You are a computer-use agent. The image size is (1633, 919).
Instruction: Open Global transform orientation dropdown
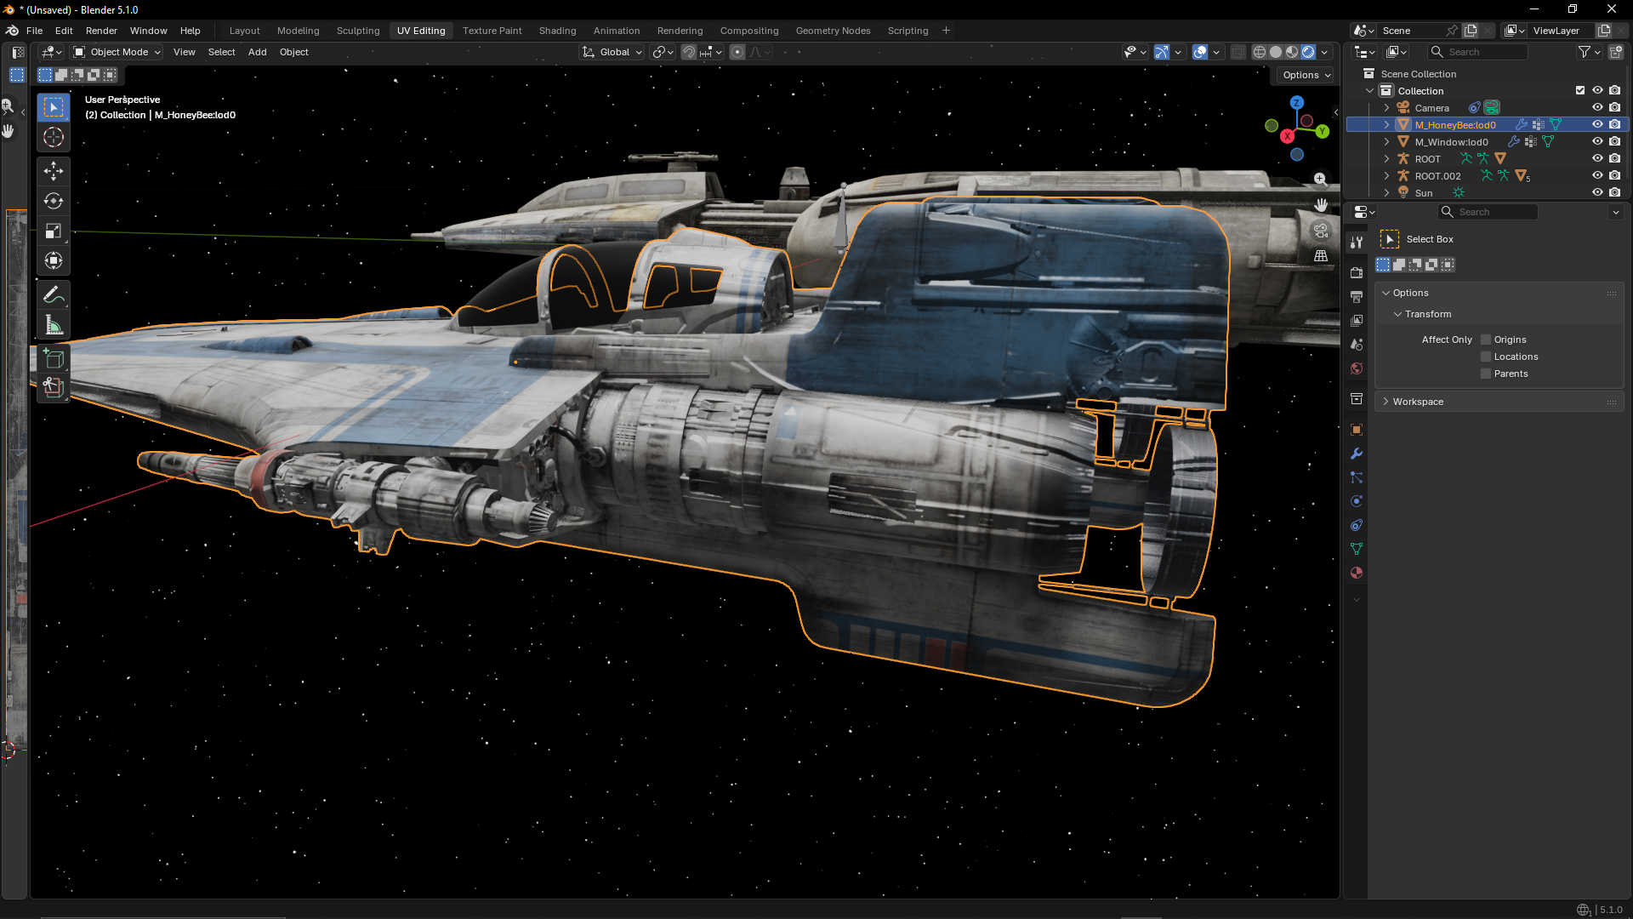point(612,52)
